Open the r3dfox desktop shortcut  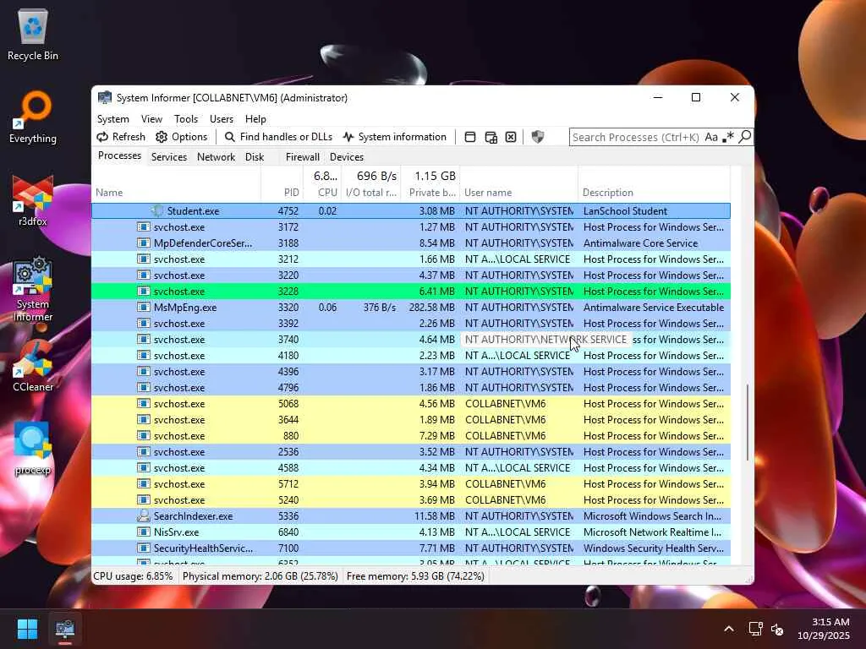pyautogui.click(x=33, y=200)
